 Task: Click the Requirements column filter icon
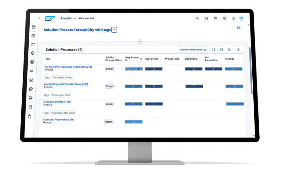pyautogui.click(x=141, y=59)
